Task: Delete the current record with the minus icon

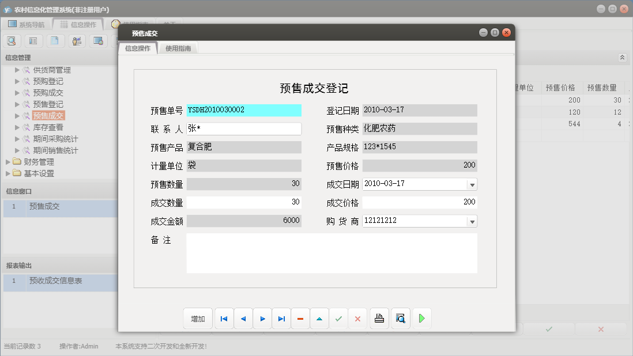Action: click(300, 318)
